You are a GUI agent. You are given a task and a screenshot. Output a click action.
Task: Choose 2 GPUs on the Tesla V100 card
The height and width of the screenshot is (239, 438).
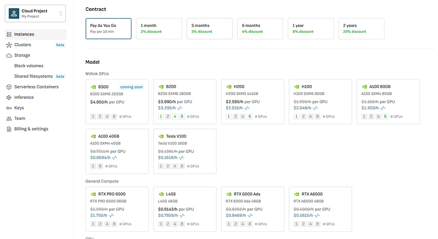tap(168, 166)
